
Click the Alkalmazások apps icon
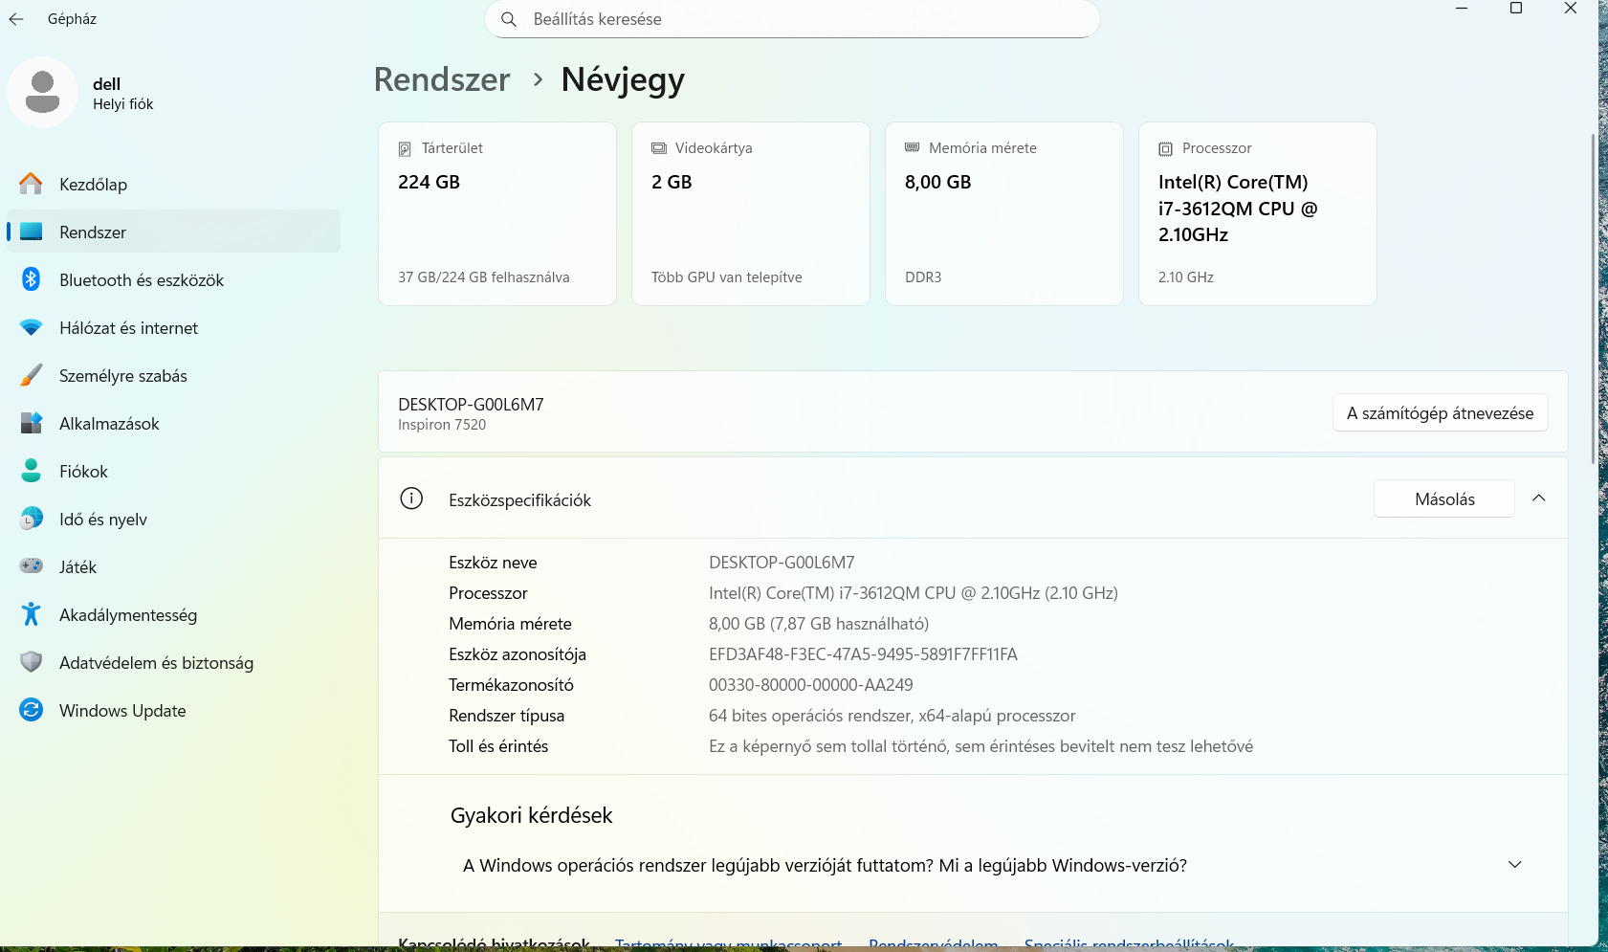[x=31, y=423]
